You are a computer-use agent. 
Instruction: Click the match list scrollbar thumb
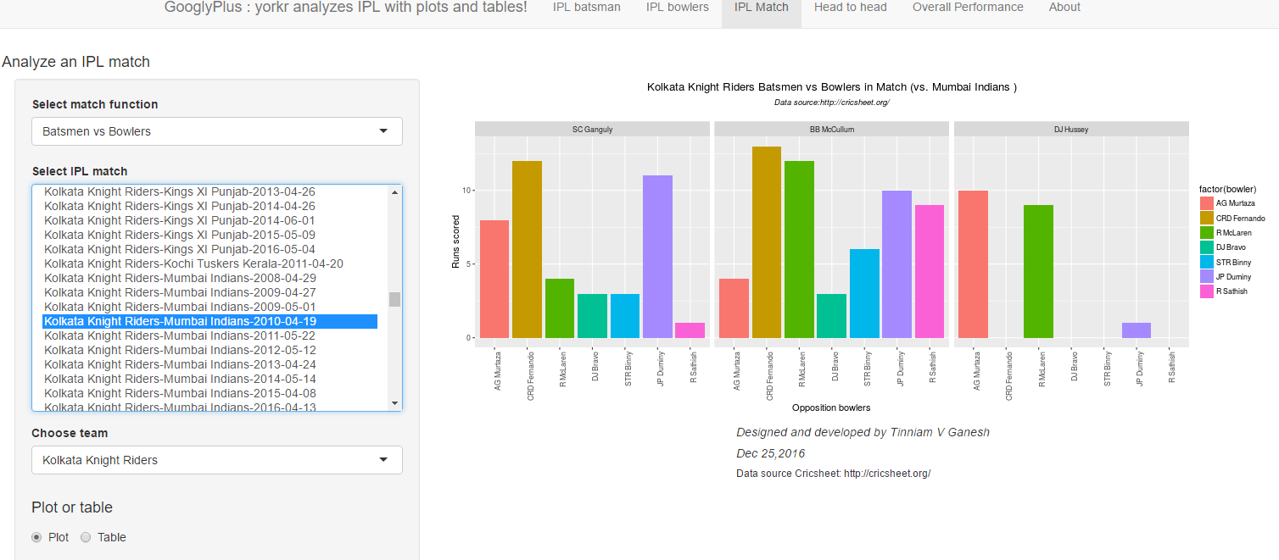[x=394, y=299]
